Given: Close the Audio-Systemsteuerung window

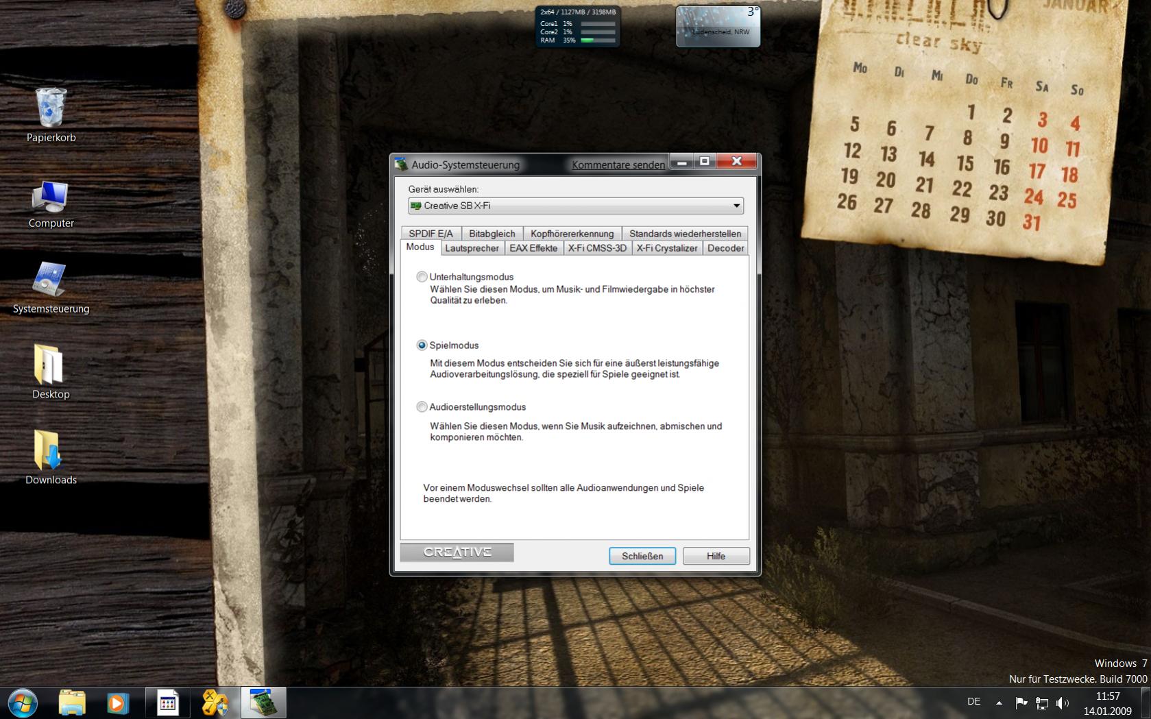Looking at the screenshot, I should pyautogui.click(x=736, y=162).
